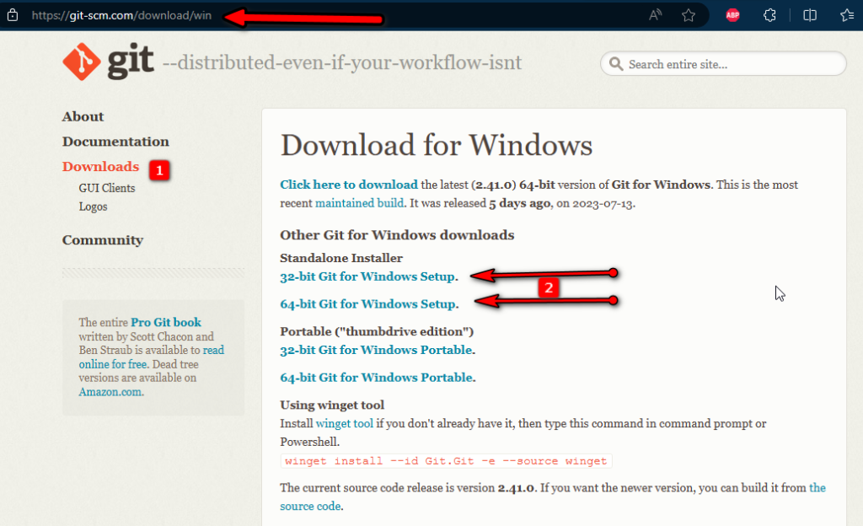Image resolution: width=863 pixels, height=526 pixels.
Task: Click the 'Using winget tool' subheading
Action: coord(332,405)
